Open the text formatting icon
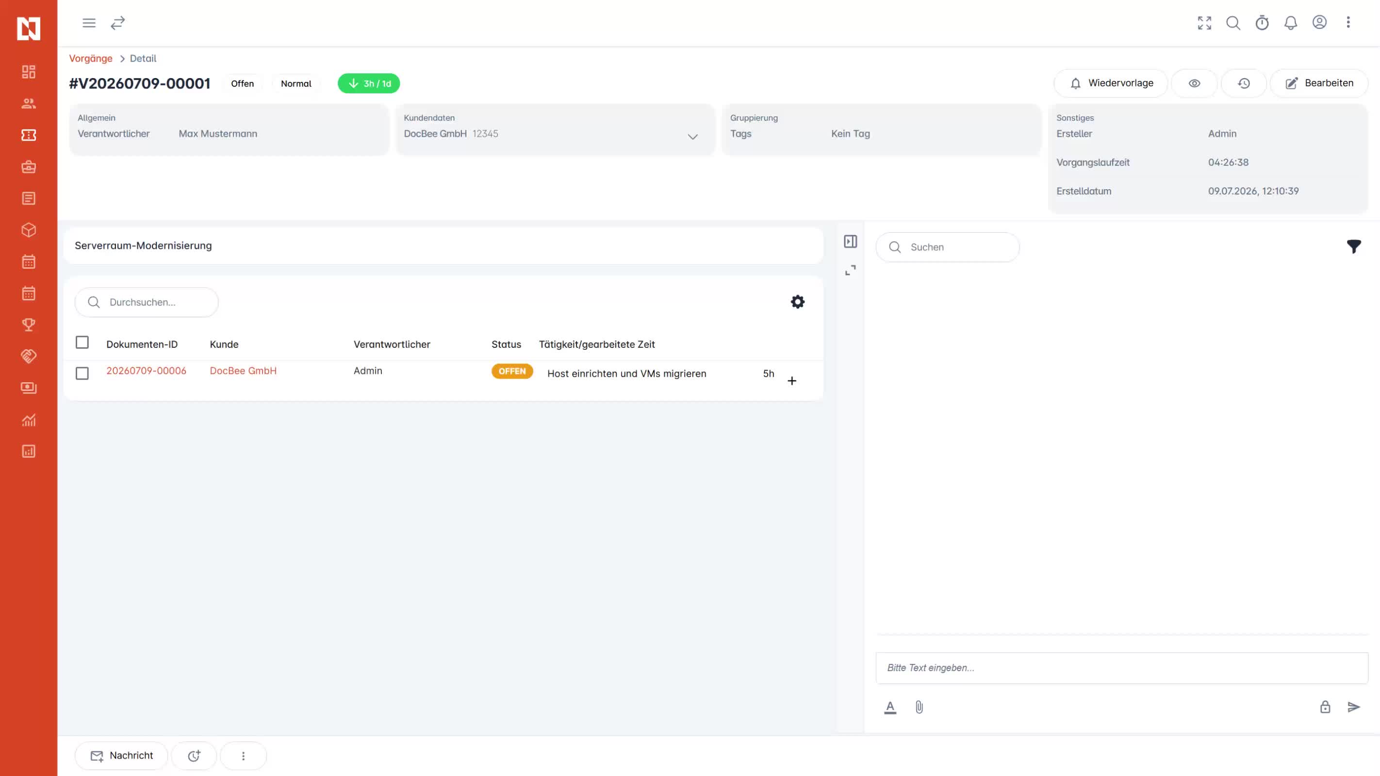 [890, 708]
